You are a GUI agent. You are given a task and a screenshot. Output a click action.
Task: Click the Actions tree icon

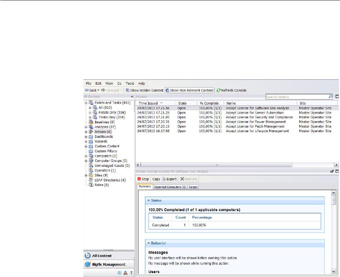91,132
